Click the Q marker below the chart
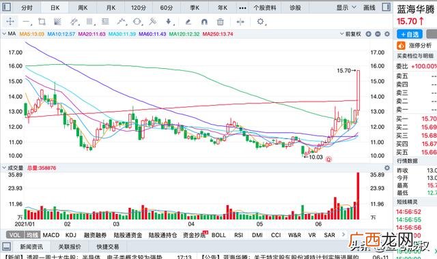Screen dimensions: 437x259 329,159
